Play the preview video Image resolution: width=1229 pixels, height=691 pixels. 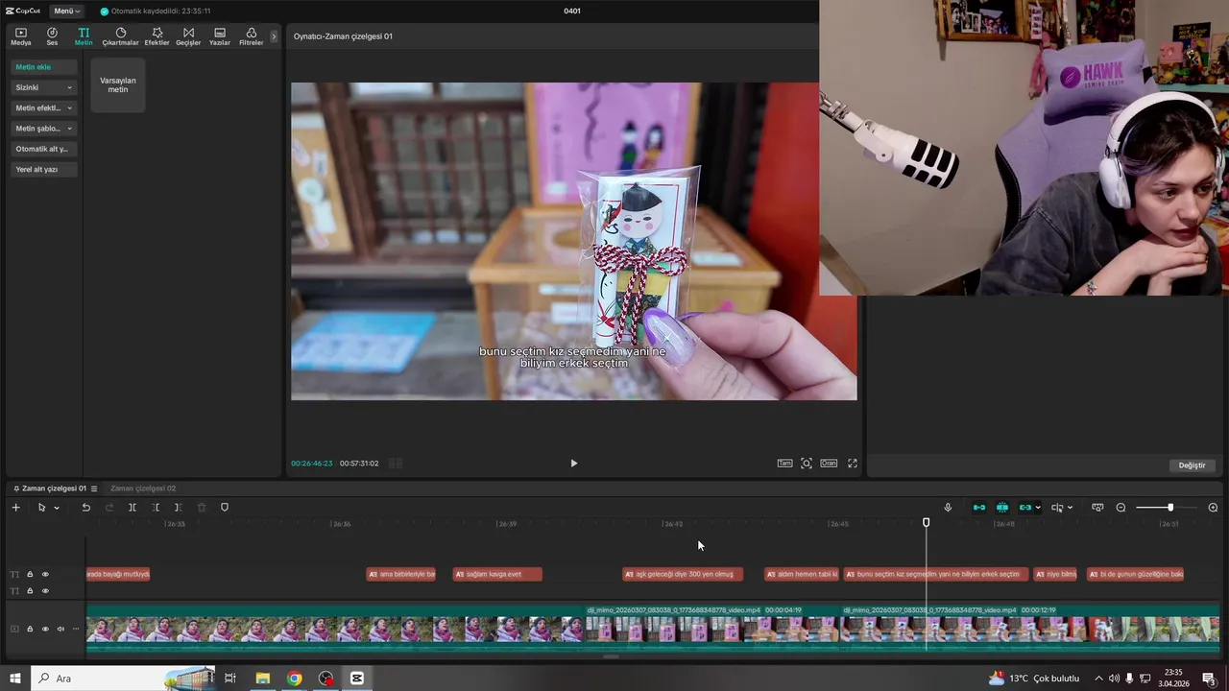pyautogui.click(x=574, y=464)
